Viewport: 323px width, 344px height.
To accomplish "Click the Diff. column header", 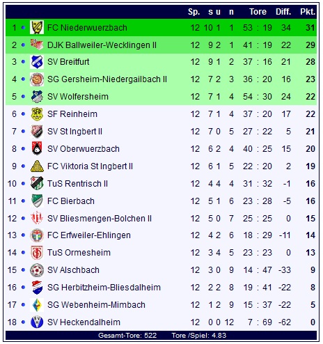I will tap(283, 12).
